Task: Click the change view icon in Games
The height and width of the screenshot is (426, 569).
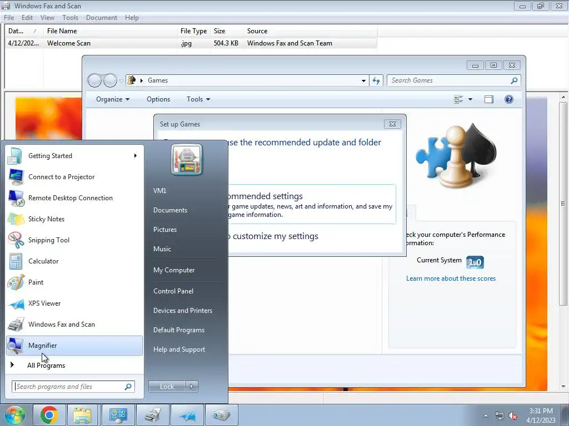Action: (458, 99)
